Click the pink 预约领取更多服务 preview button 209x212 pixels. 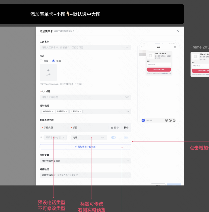click(x=159, y=70)
